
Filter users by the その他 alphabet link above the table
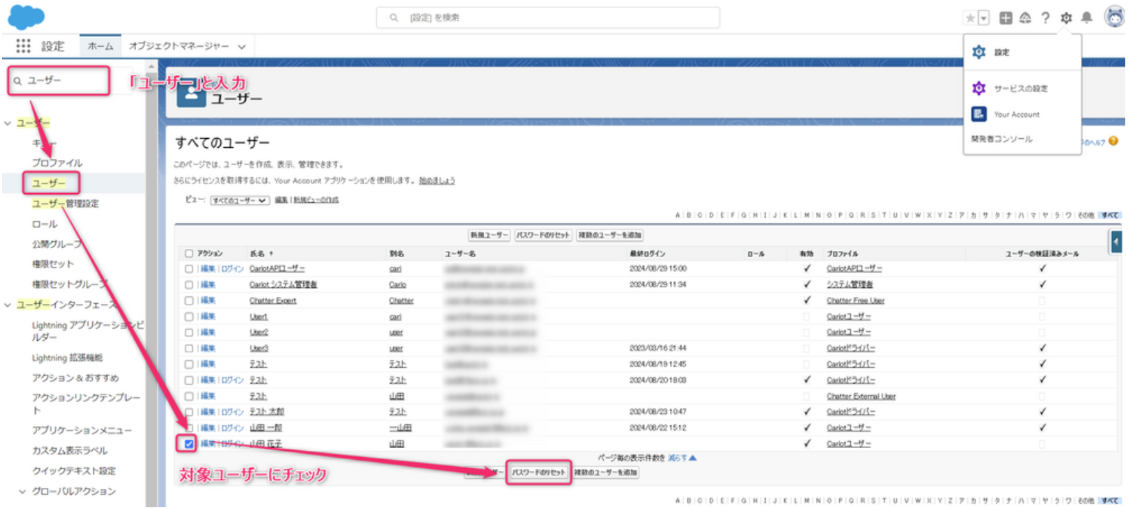pos(1086,216)
